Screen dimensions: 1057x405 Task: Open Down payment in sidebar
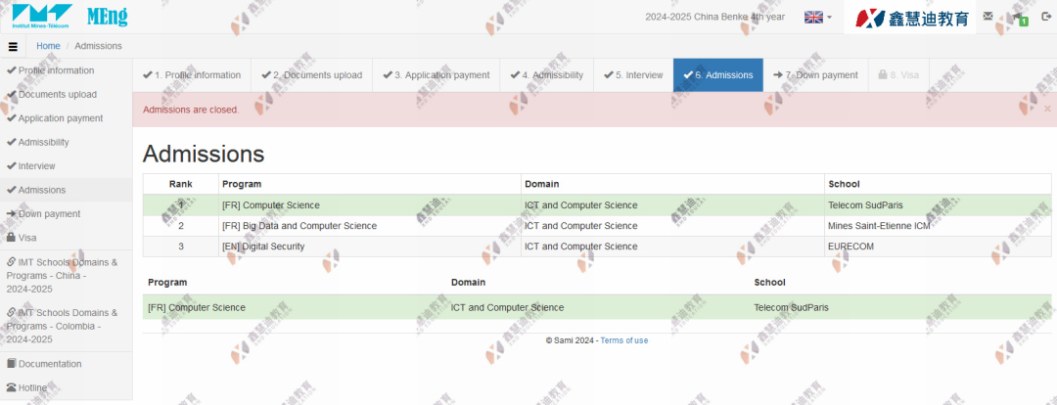tap(67, 213)
